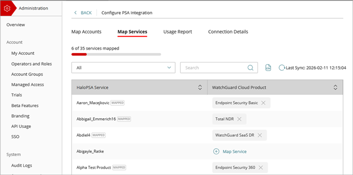Remove Total NDR mapping X
Screen dimensions: 353x175
(239, 119)
